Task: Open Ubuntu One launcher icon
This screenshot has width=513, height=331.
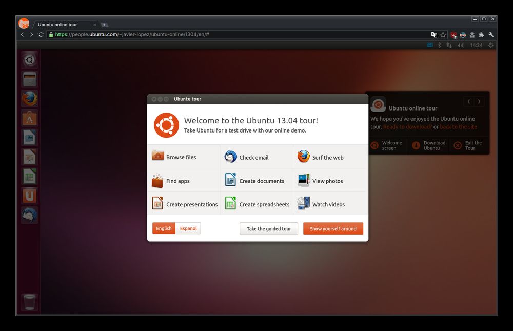Action: pyautogui.click(x=29, y=196)
